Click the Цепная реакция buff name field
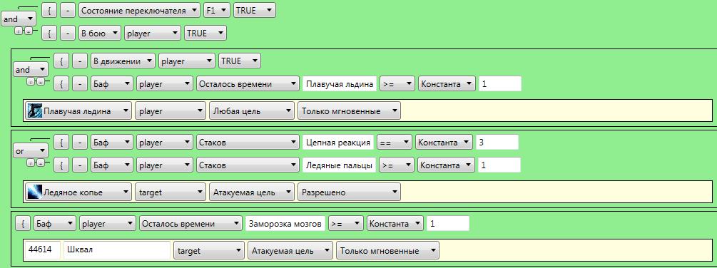The width and height of the screenshot is (717, 268). point(338,143)
